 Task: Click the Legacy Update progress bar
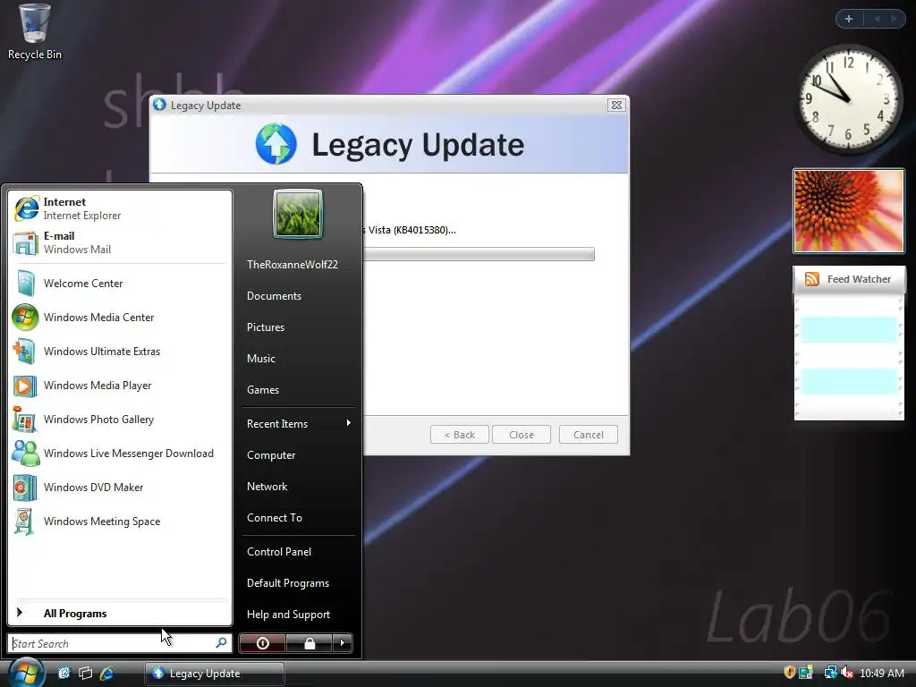[479, 254]
